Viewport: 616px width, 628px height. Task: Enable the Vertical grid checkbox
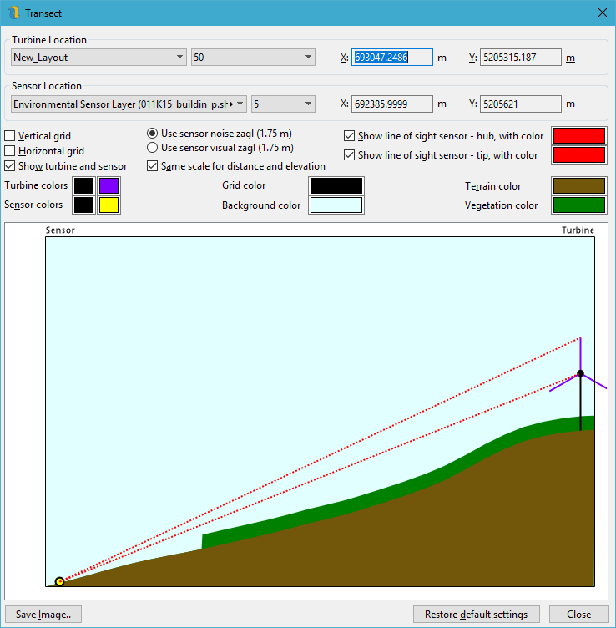pos(10,136)
